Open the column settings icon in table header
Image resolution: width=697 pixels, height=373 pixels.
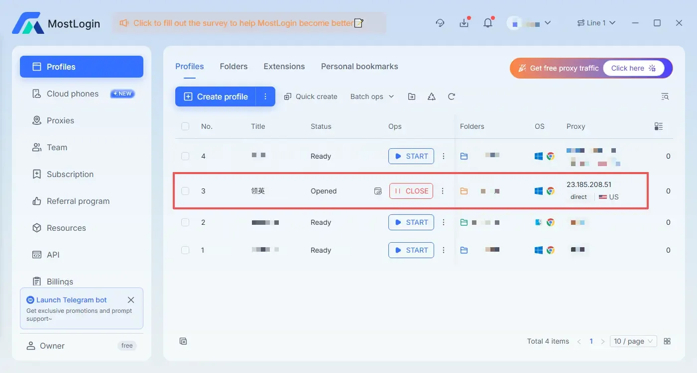(659, 126)
